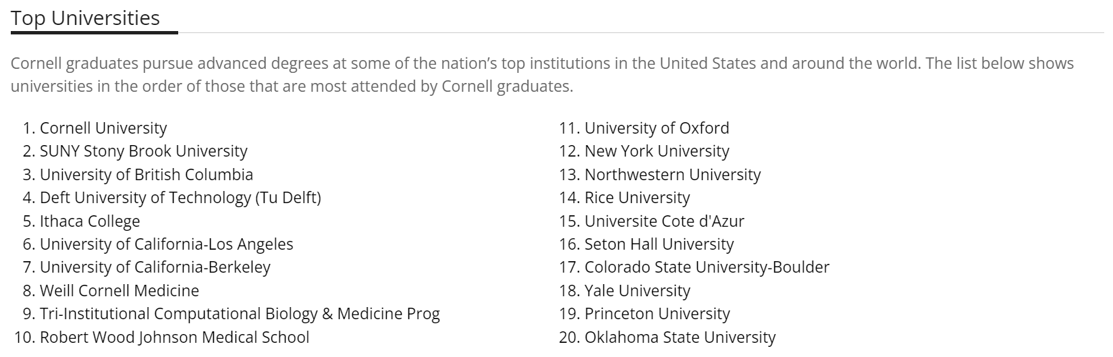1113x357 pixels.
Task: Click New York University in list
Action: (x=657, y=151)
